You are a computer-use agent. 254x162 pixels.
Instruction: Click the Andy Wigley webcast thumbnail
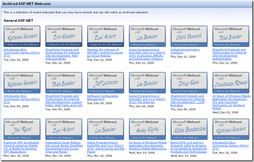tap(147, 129)
